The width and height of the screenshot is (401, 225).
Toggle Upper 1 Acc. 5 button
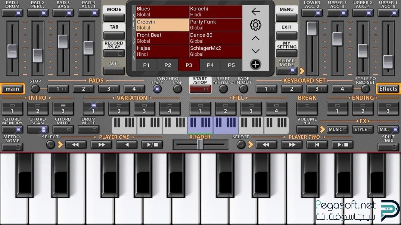[x=388, y=13]
